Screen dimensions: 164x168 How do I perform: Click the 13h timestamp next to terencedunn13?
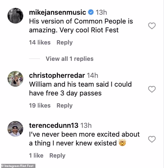[86, 126]
